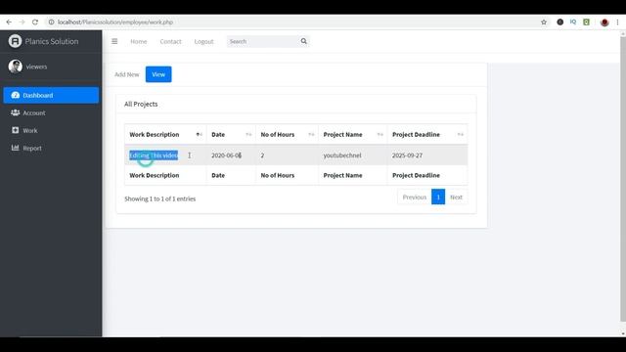Sort by No of Hours column arrows
Image resolution: width=626 pixels, height=352 pixels.
[x=311, y=135]
